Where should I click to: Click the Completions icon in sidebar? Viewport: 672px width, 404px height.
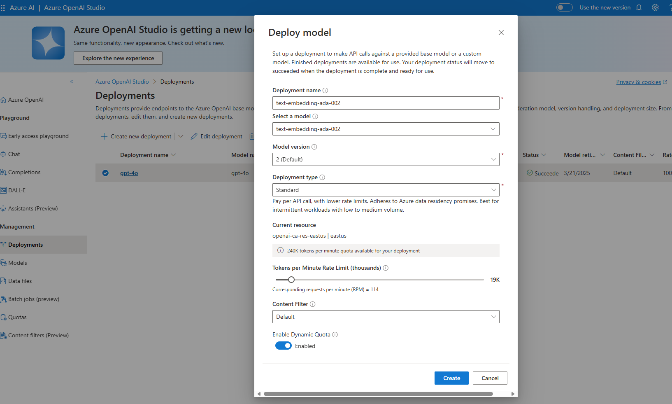(x=3, y=172)
